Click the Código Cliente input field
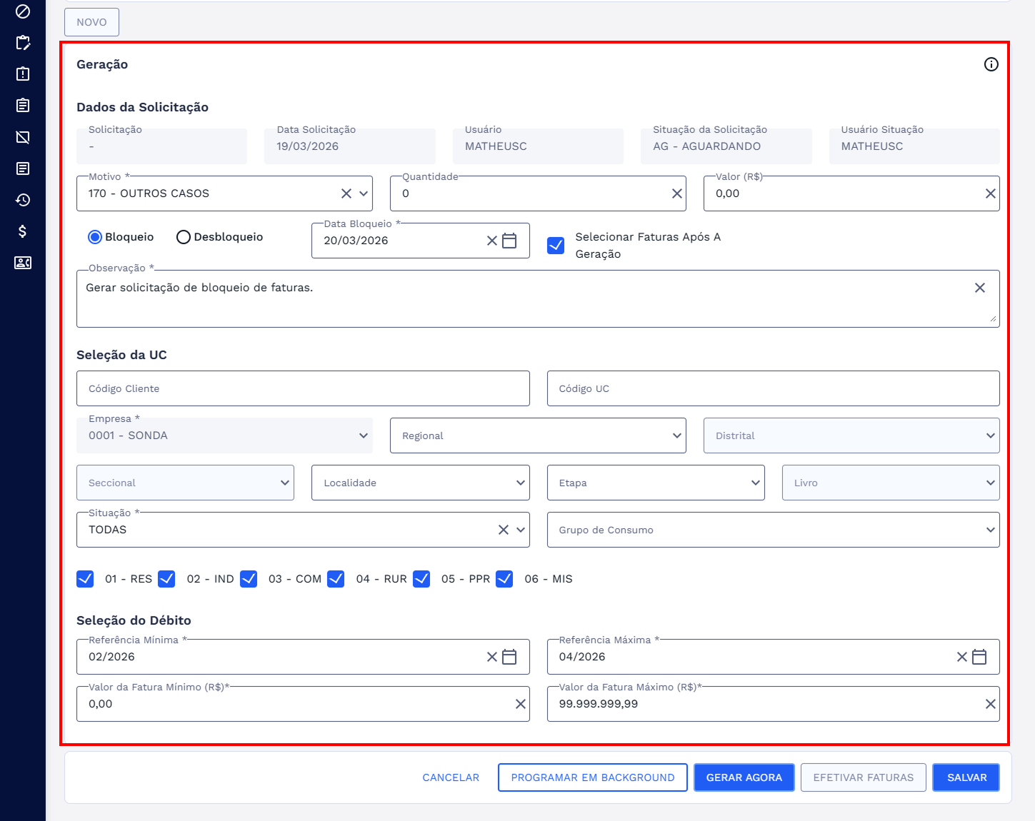This screenshot has height=821, width=1035. pyautogui.click(x=303, y=388)
